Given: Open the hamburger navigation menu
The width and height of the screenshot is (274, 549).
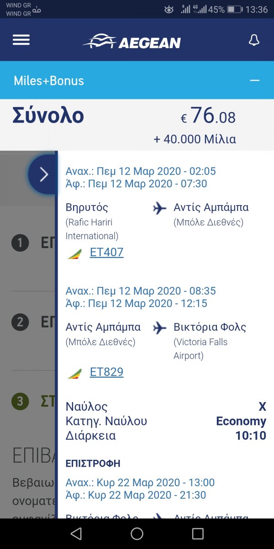Looking at the screenshot, I should 21,40.
